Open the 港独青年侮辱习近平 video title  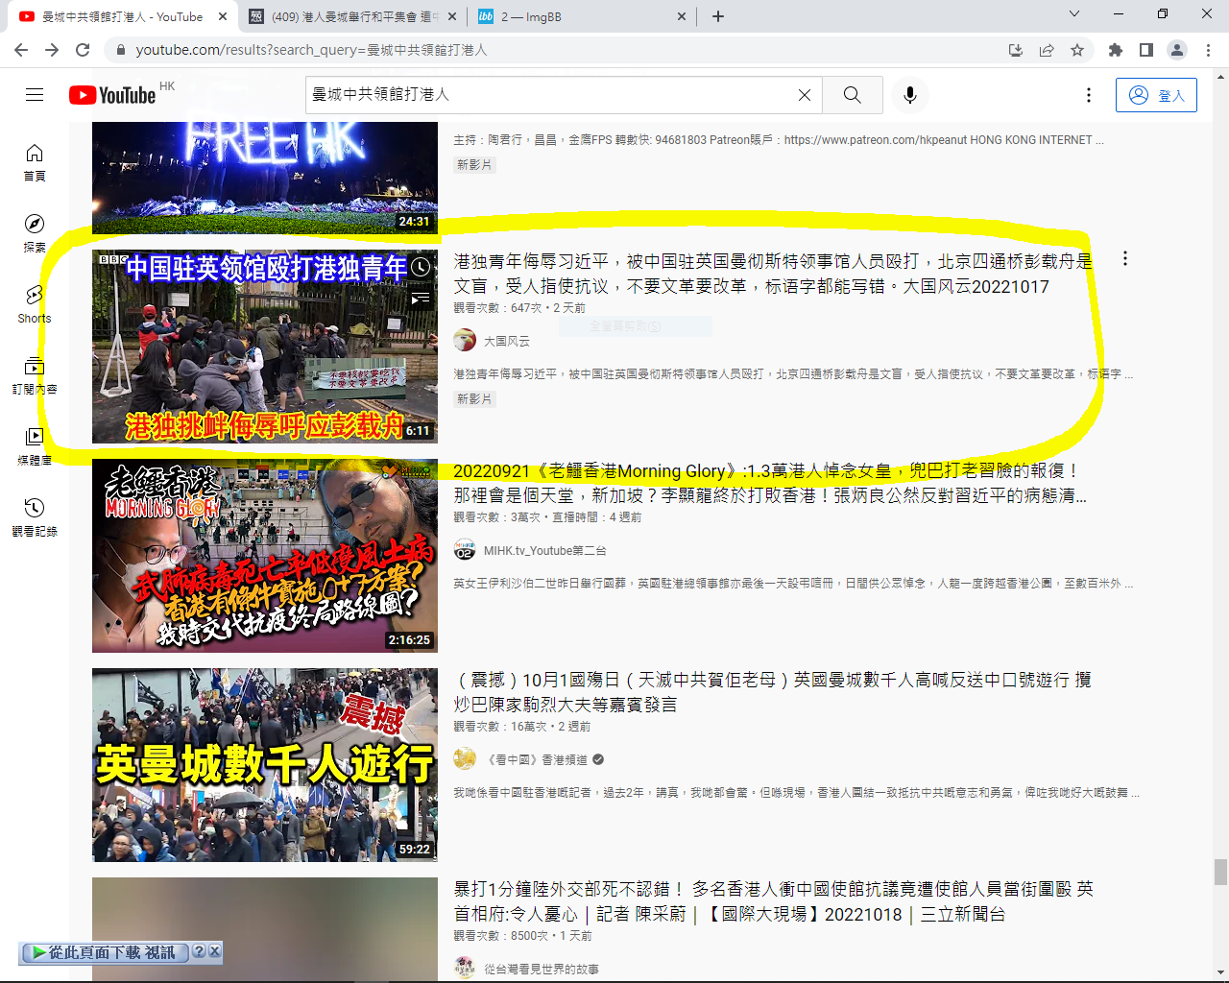pos(773,274)
